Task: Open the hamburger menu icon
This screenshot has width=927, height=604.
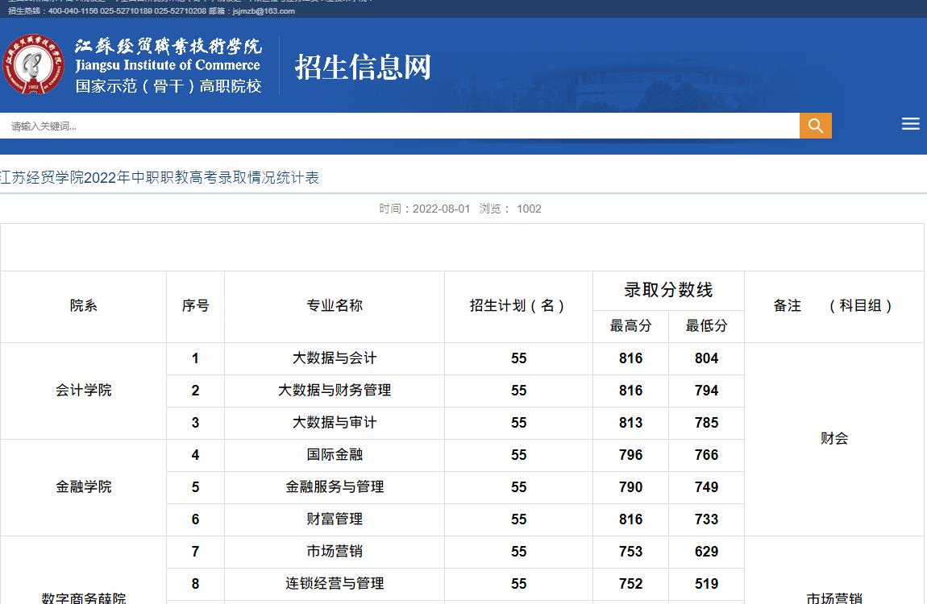Action: 910,124
